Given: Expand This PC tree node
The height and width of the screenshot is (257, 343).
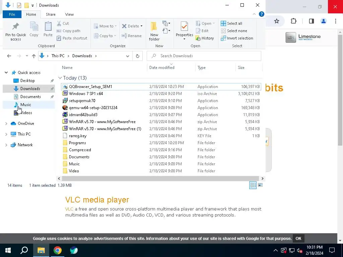Looking at the screenshot, I should (6, 134).
